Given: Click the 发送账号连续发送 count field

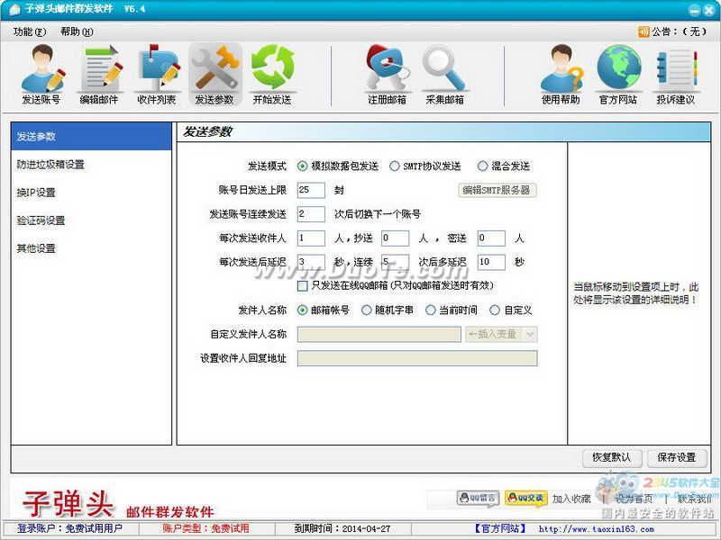Looking at the screenshot, I should point(311,214).
